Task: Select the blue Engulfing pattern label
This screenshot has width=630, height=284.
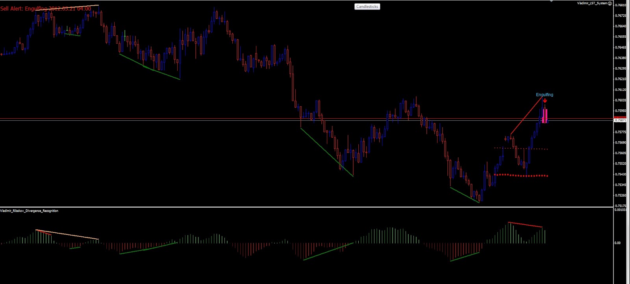Action: click(545, 95)
